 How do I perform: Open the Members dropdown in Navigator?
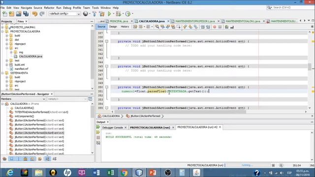coord(23,99)
